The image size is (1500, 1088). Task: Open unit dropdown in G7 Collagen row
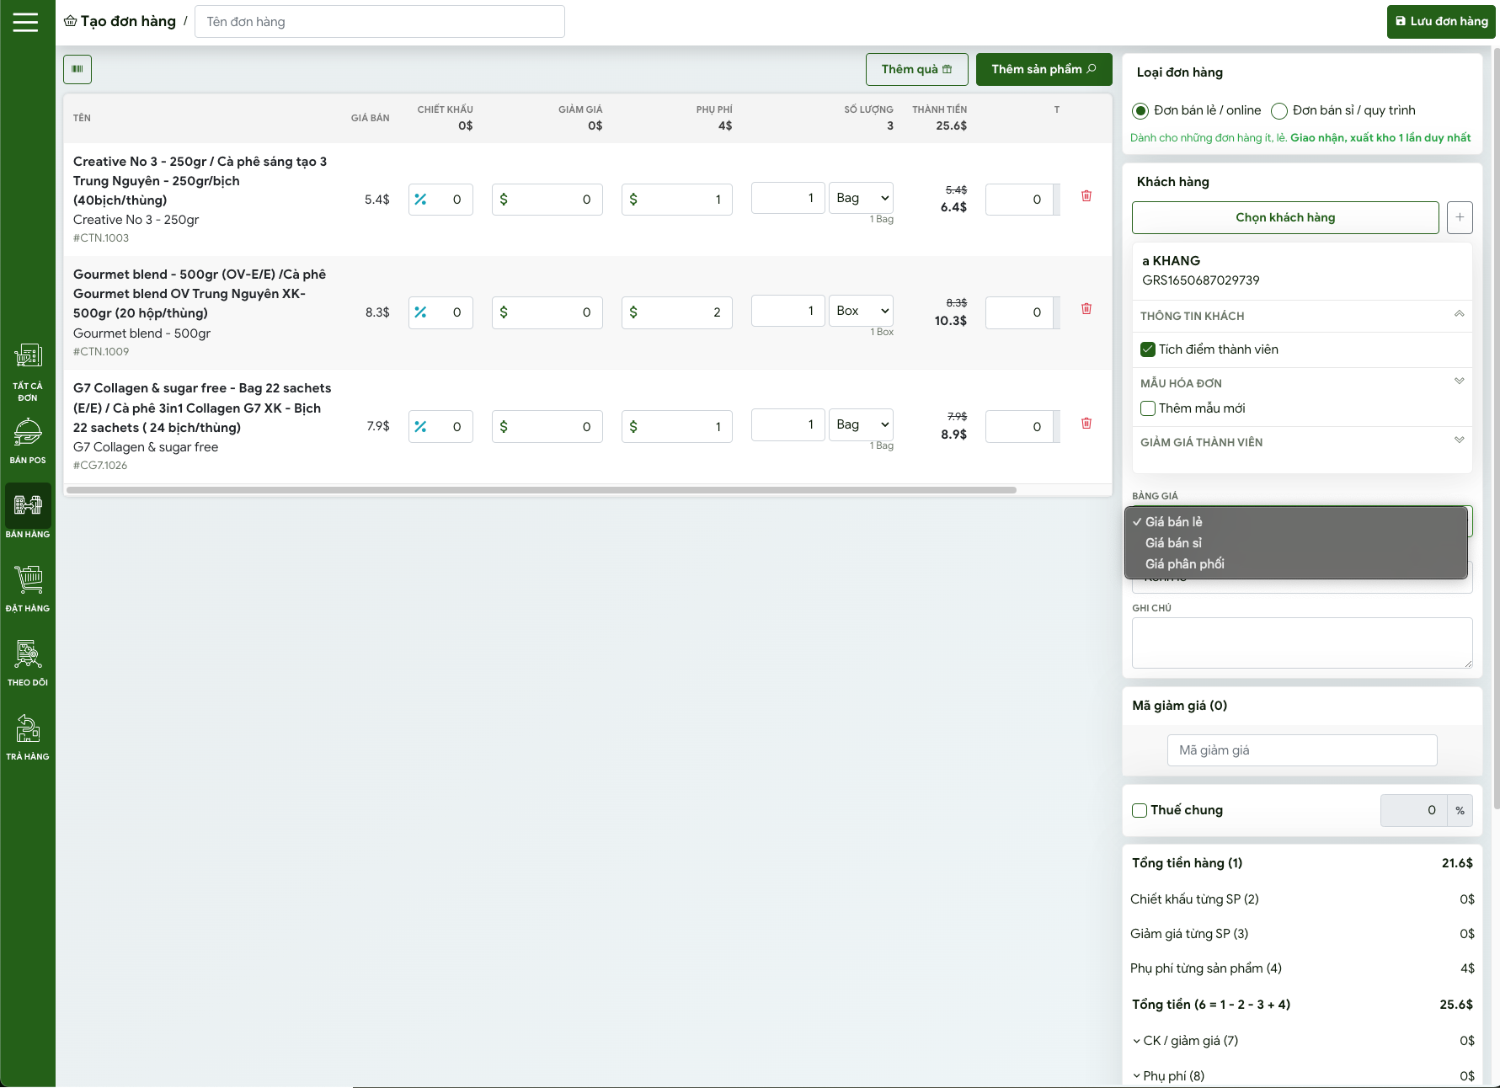[861, 424]
